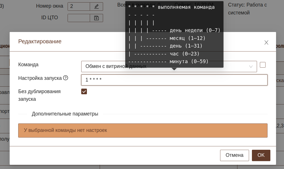Click the У выбранной команды нет настроек alert
Image resolution: width=284 pixels, height=169 pixels.
(143, 131)
